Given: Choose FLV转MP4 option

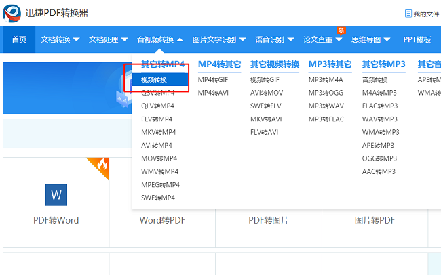Looking at the screenshot, I should click(157, 119).
